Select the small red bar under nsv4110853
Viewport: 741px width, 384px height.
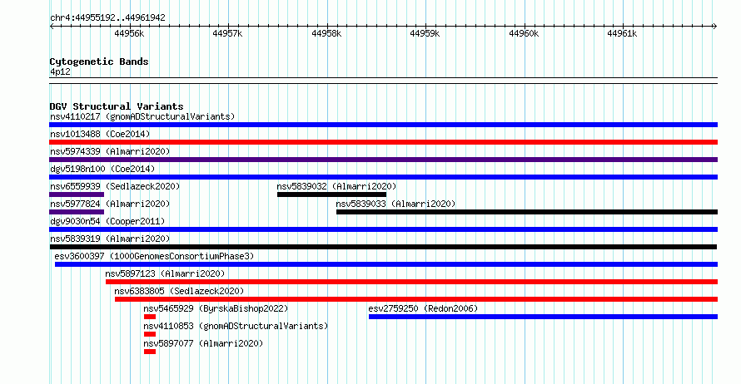150,334
